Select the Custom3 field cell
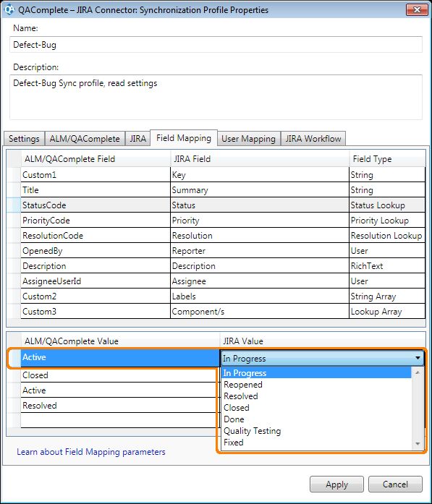Image resolution: width=432 pixels, height=504 pixels. coord(96,312)
